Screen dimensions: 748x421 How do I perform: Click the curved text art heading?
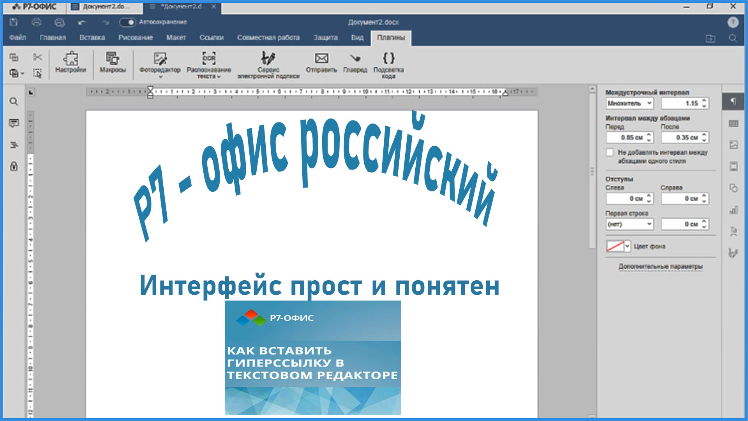click(316, 175)
